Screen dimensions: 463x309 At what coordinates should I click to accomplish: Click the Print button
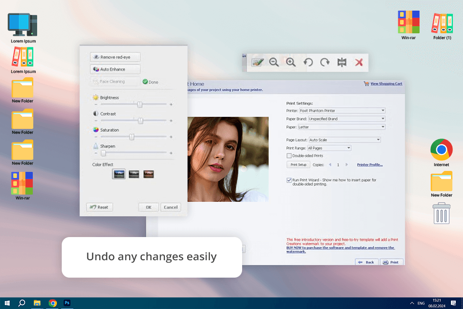tap(391, 262)
